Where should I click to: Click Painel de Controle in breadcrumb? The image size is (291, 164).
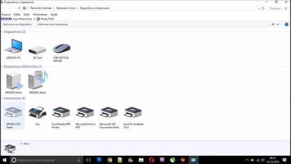[x=41, y=8]
